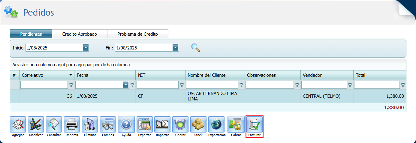
Task: Sort by the Total column header
Action: [380, 75]
